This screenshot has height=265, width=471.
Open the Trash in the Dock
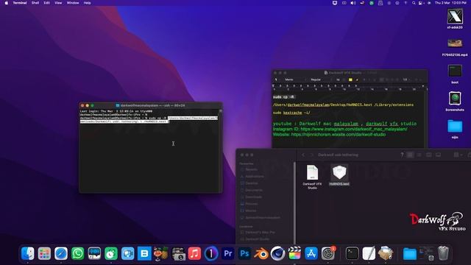pyautogui.click(x=443, y=253)
